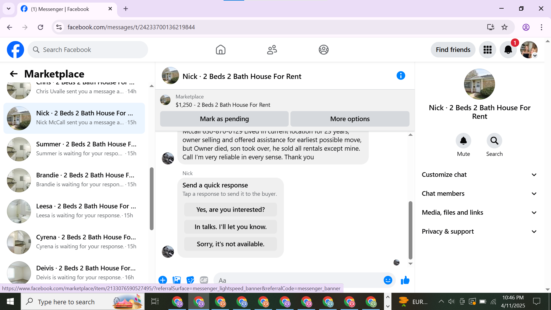Screen dimensions: 551x310
Task: Open more actions plus icon in composer
Action: click(163, 280)
